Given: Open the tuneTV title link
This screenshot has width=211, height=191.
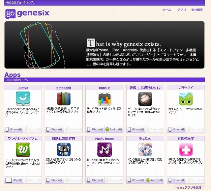Looking at the screenshot, I should [105, 88].
